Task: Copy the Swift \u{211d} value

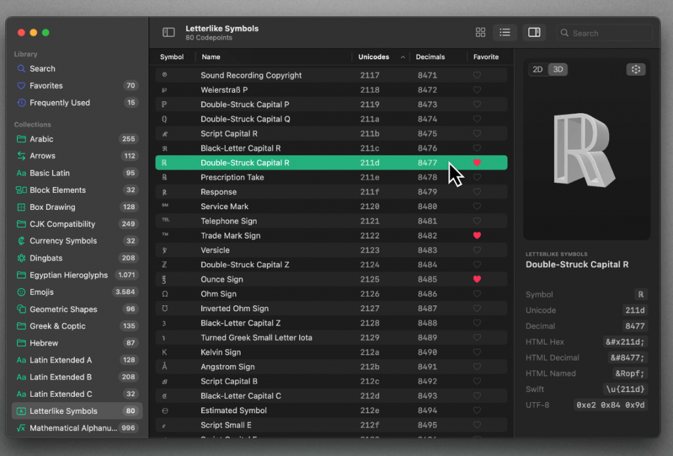Action: pos(625,390)
